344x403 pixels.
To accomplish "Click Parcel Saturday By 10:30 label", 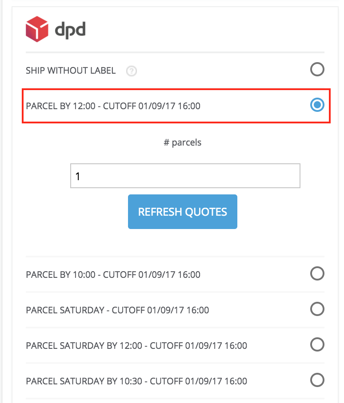I will (x=136, y=381).
